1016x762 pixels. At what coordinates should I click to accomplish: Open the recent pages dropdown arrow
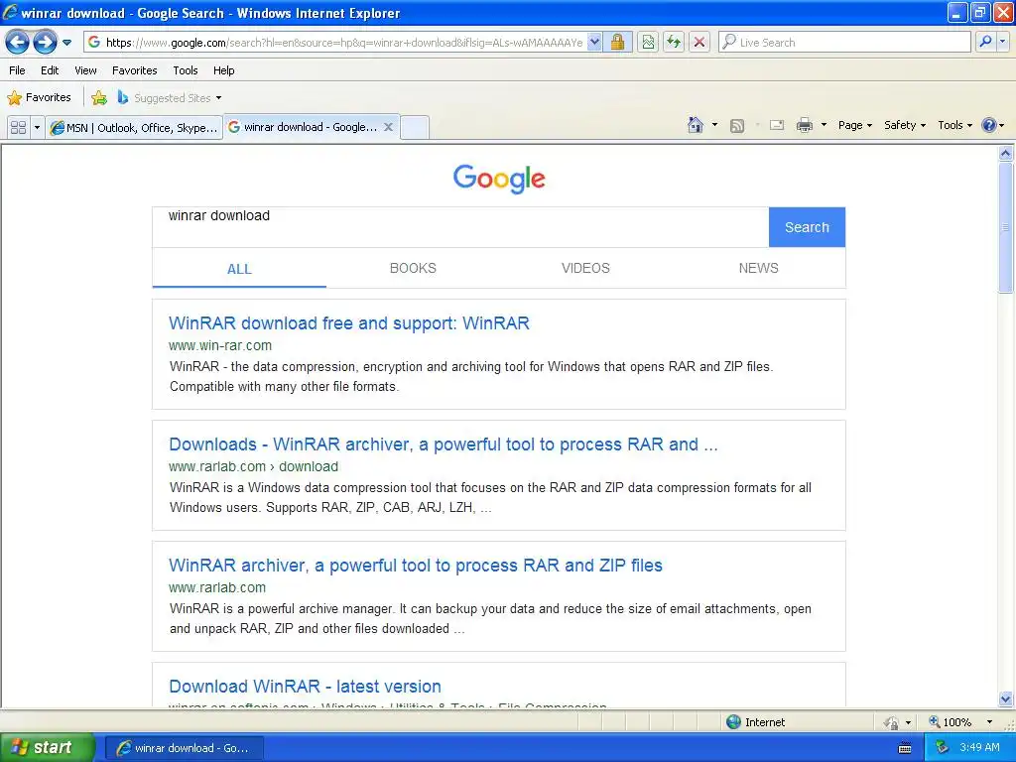[66, 43]
